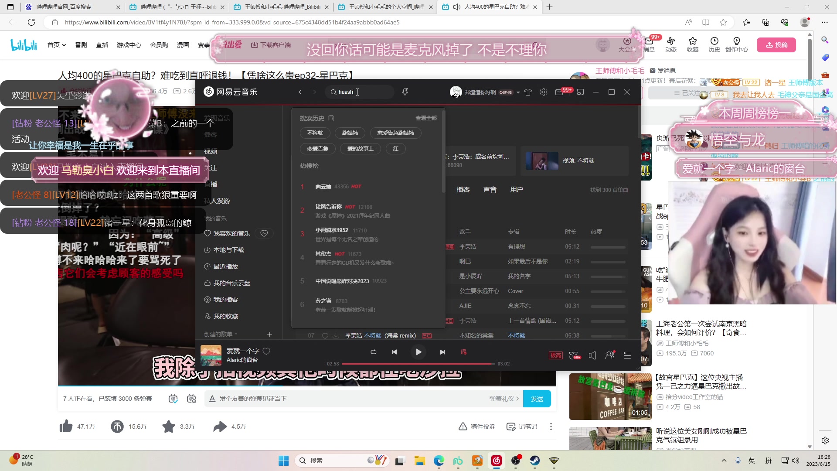Go forward in NetEase Cloud Music

click(314, 92)
